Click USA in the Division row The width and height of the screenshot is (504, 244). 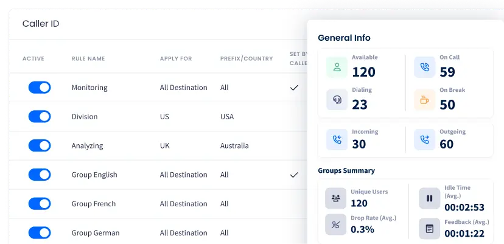click(227, 116)
